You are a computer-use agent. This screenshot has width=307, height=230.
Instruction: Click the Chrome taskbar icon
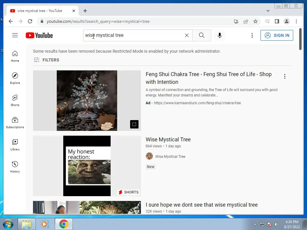coord(64,224)
